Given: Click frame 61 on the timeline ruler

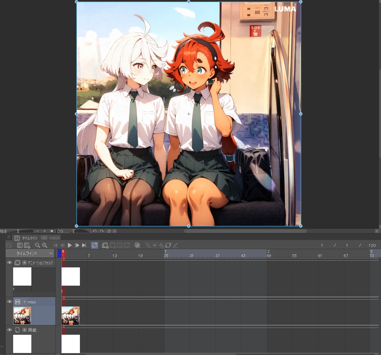Looking at the screenshot, I should (x=320, y=256).
